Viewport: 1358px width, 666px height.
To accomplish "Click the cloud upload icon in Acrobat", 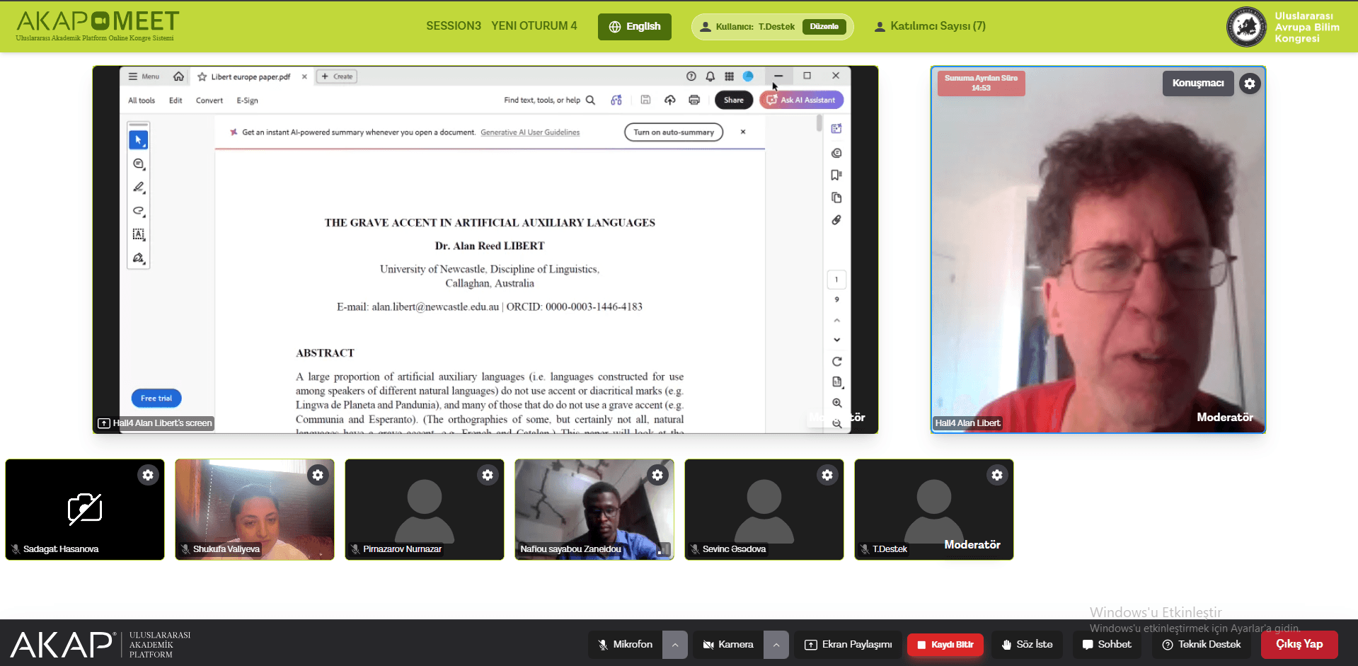I will pyautogui.click(x=669, y=100).
